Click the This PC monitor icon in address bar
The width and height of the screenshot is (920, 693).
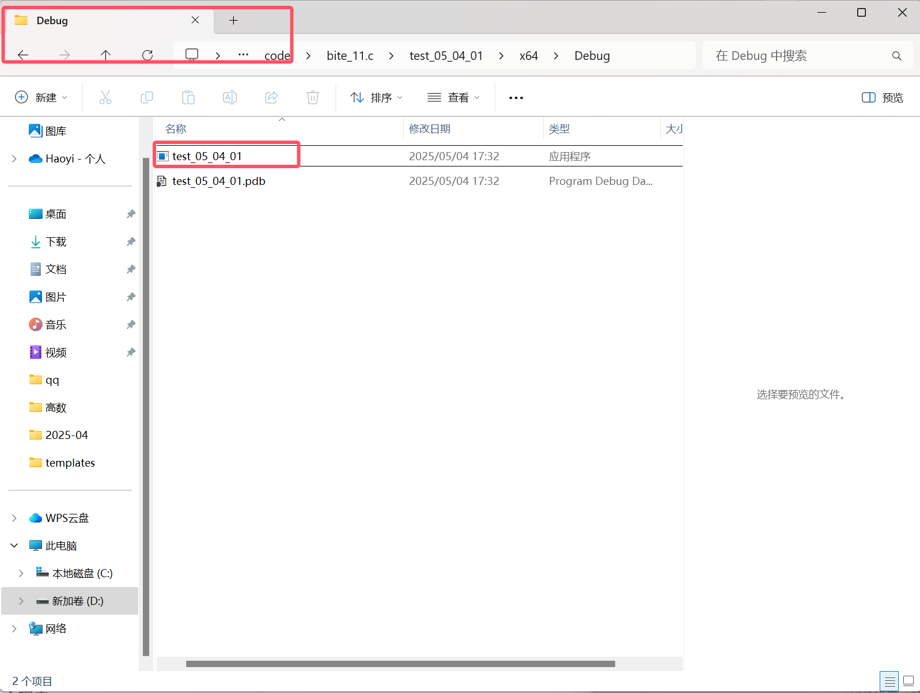(192, 55)
